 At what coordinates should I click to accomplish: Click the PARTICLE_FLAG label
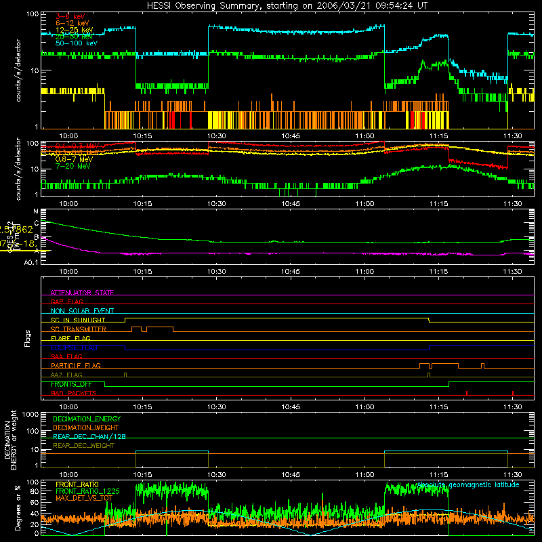point(76,365)
